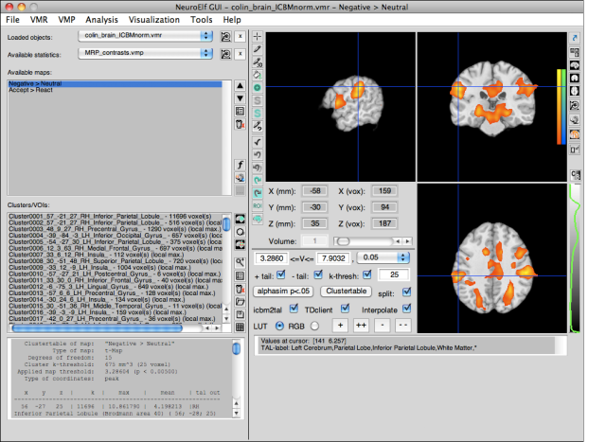Click the formula f icon
606x442 pixels.
pyautogui.click(x=240, y=165)
